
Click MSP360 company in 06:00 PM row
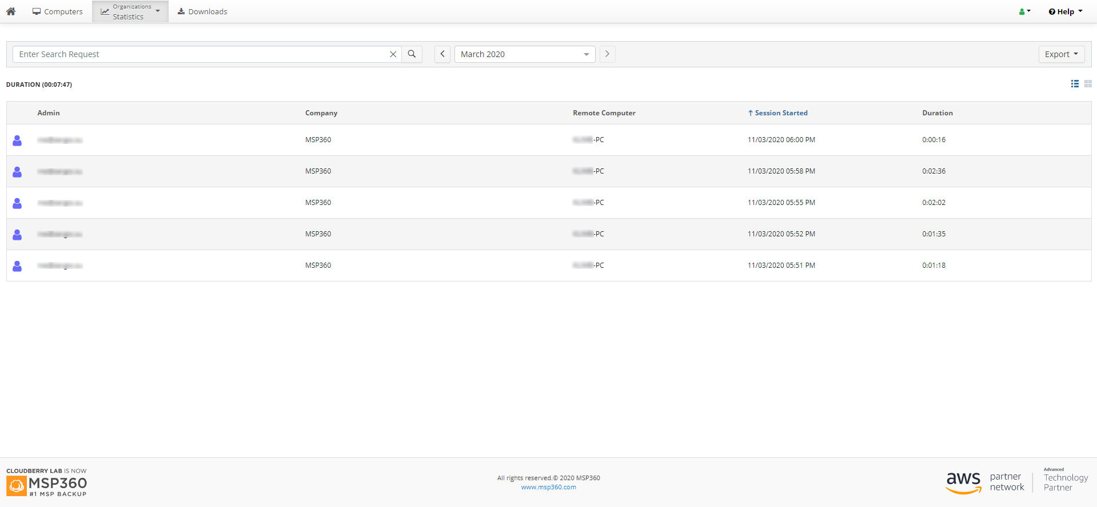tap(318, 140)
